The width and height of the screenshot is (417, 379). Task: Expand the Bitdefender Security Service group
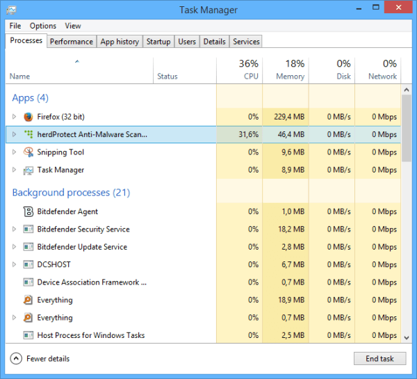tap(14, 229)
